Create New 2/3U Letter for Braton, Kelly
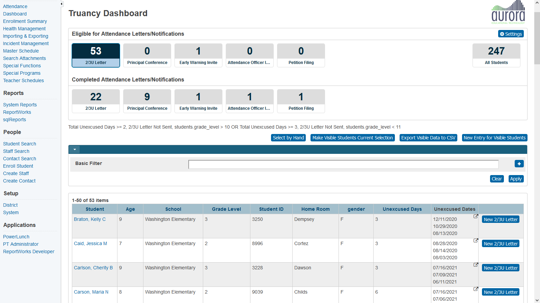 click(501, 220)
